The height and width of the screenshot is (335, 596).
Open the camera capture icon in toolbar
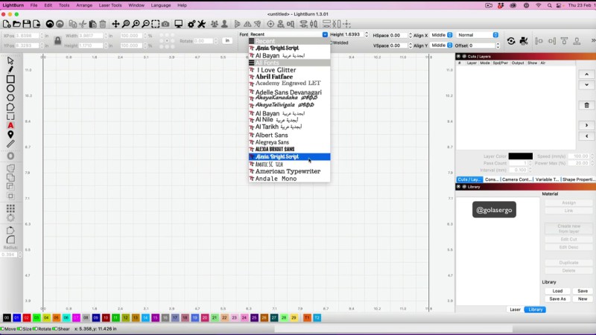[x=165, y=24]
